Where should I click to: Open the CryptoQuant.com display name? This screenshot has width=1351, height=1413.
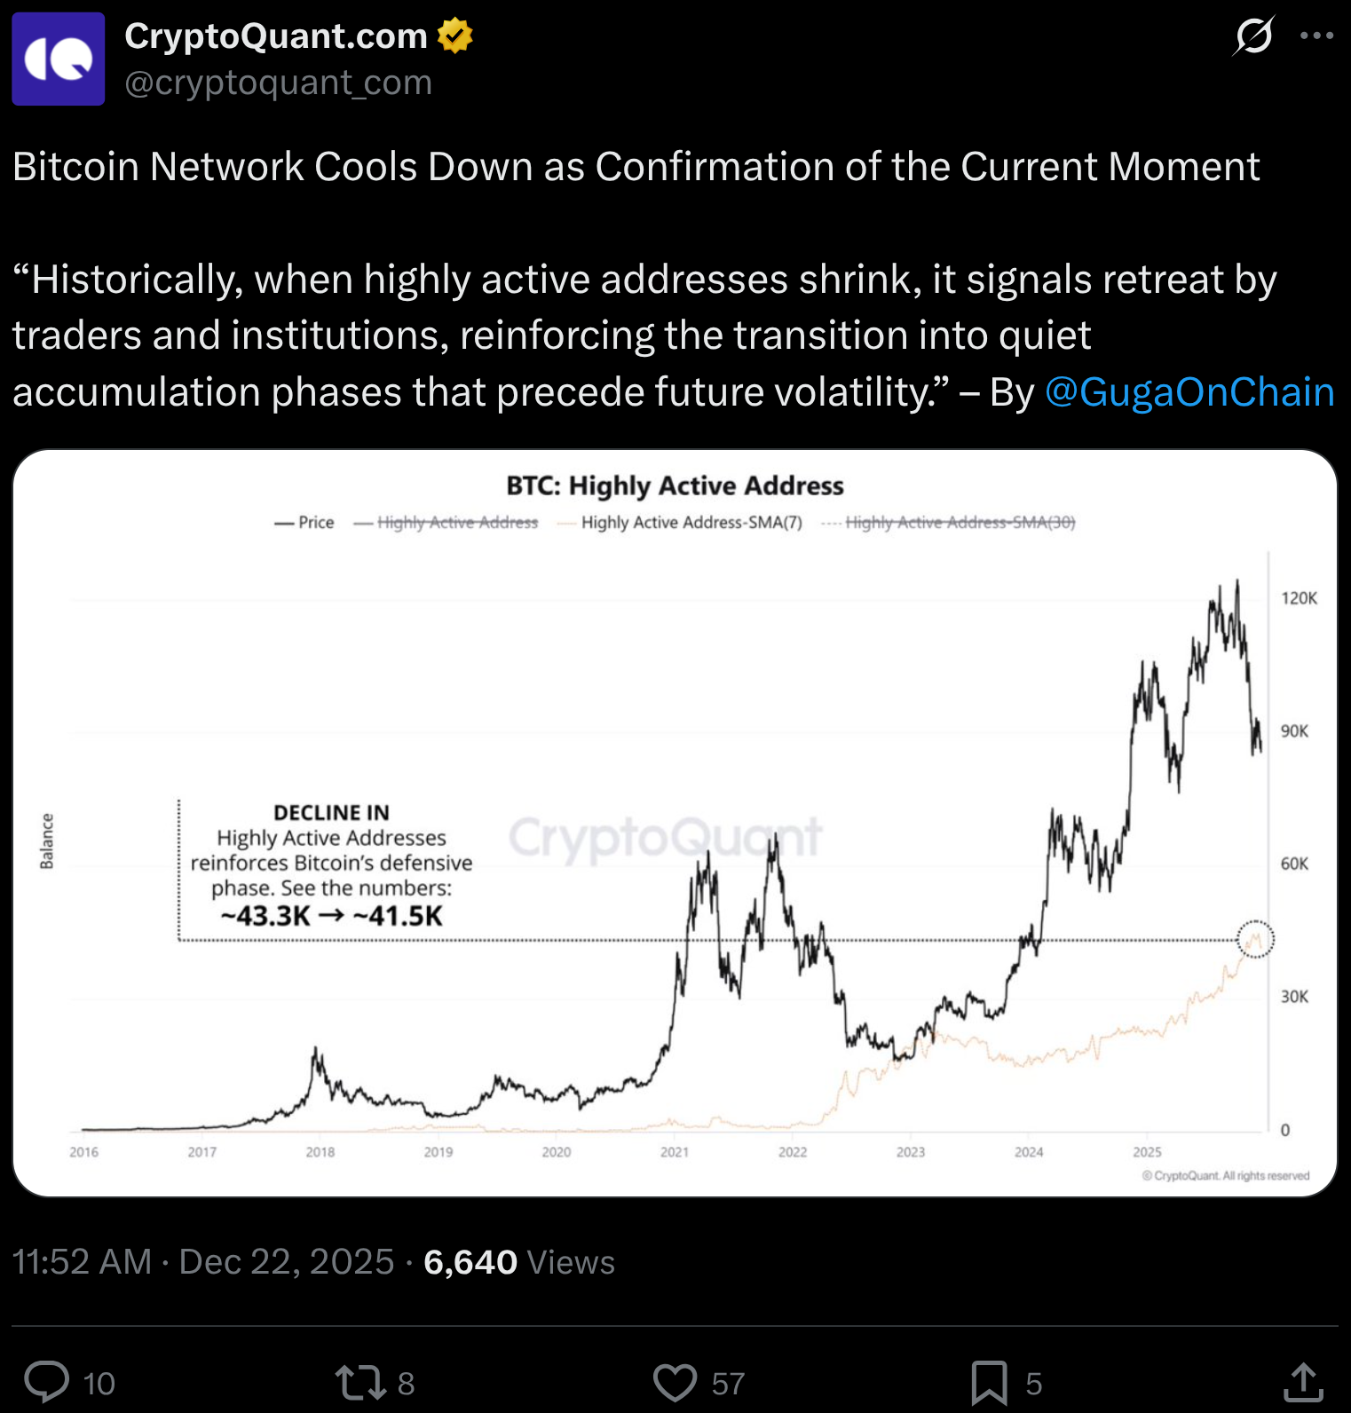(x=276, y=36)
